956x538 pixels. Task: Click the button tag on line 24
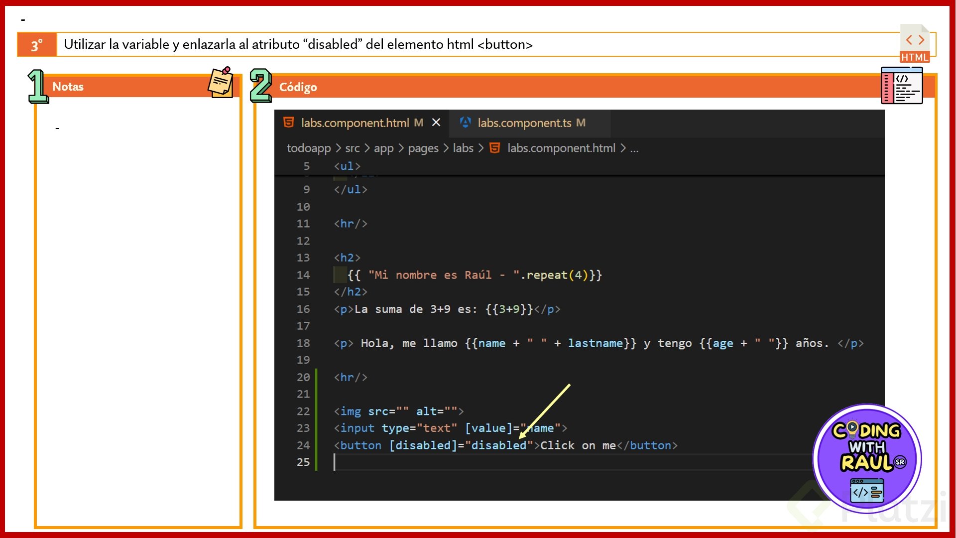click(x=360, y=445)
